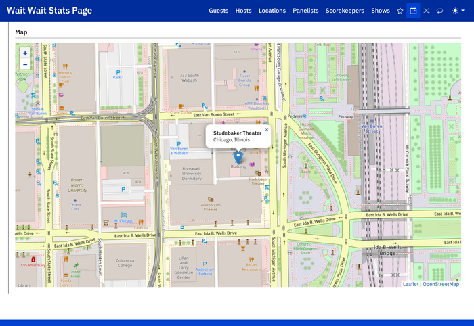
Task: Click the Rafael Restaurant fork icon
Action: pyautogui.click(x=251, y=260)
